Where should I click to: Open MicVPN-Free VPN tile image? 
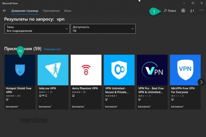[185, 70]
